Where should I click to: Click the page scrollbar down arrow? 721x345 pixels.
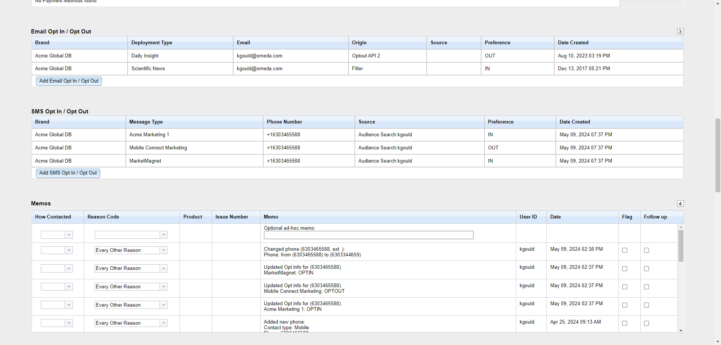(718, 342)
